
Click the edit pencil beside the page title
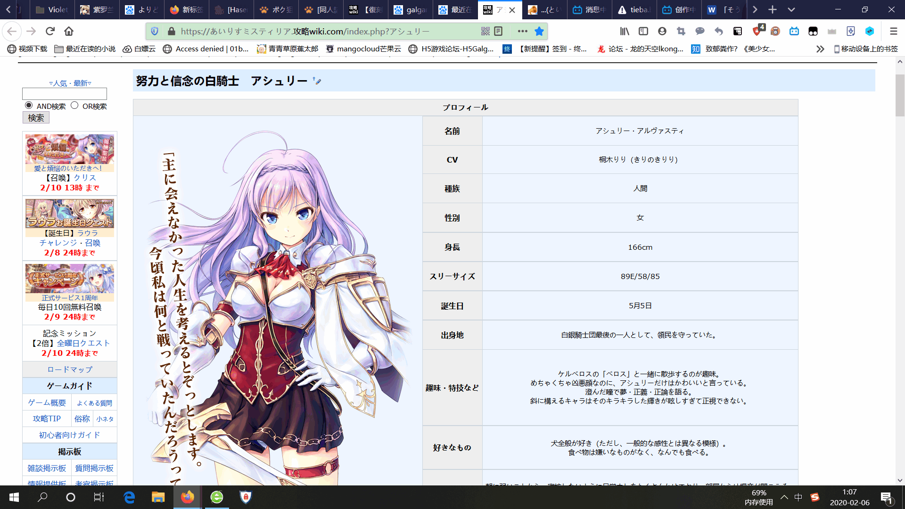click(x=317, y=81)
